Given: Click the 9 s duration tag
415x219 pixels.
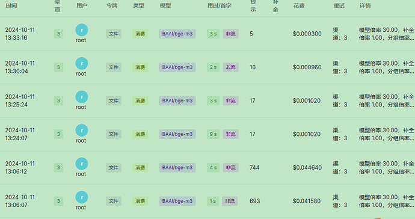Looking at the screenshot, I should (x=213, y=134).
